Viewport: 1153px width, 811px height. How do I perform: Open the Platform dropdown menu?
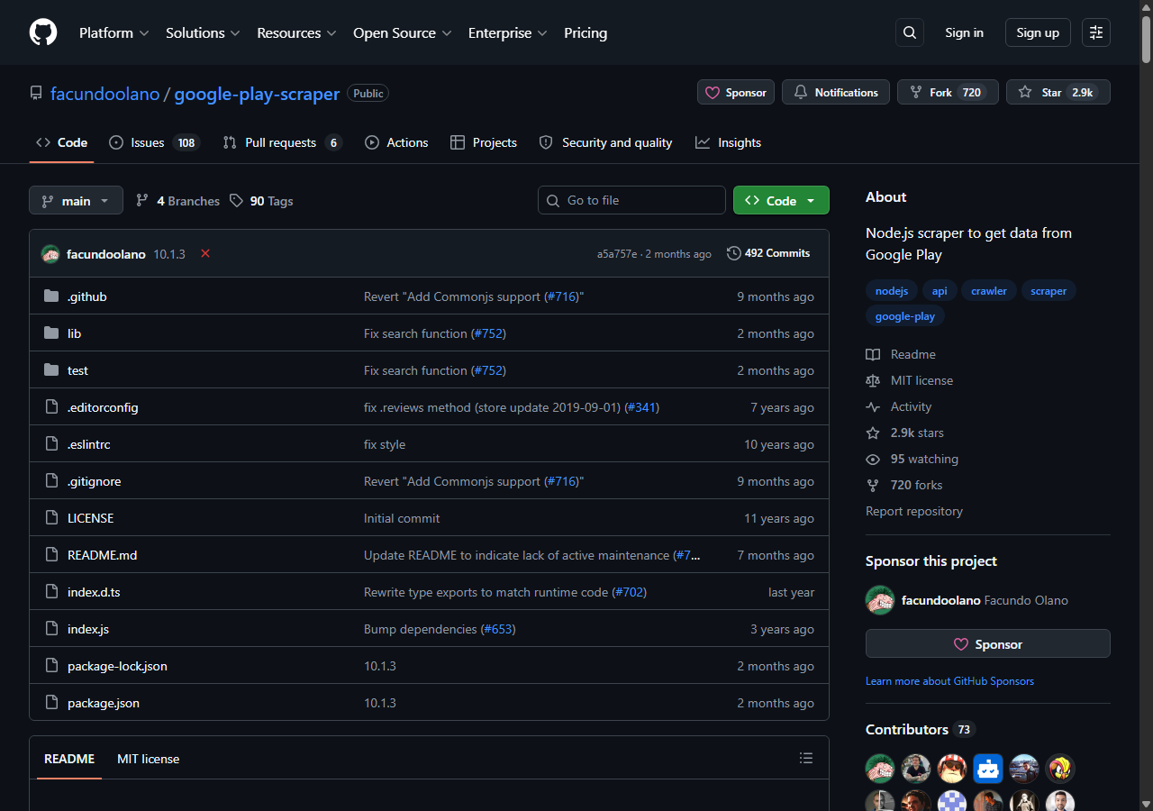click(x=113, y=32)
